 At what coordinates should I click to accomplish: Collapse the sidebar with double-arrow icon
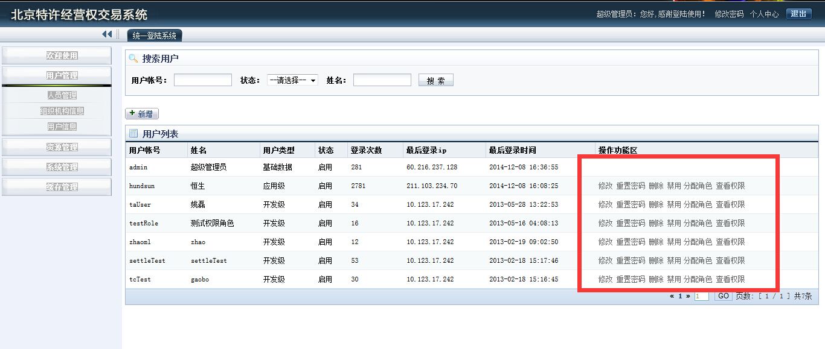[x=107, y=34]
